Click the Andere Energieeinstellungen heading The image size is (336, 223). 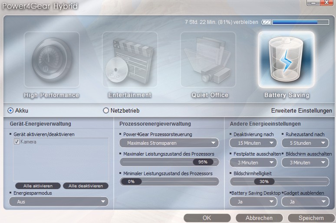click(x=265, y=124)
